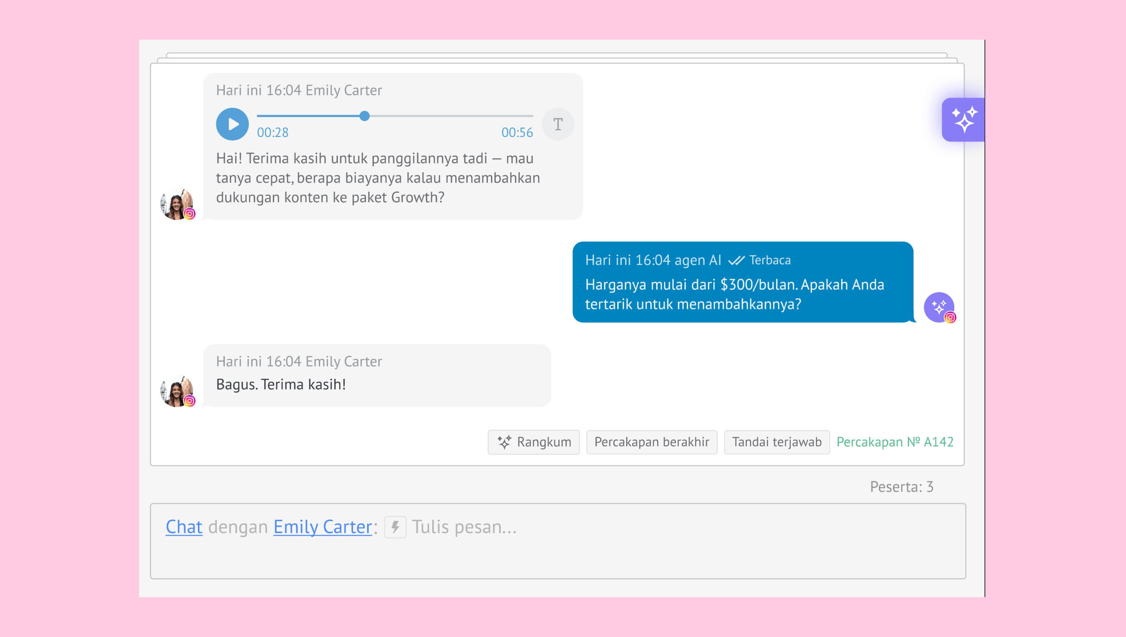Click the Instagram badge on Emily's first avatar
1126x637 pixels.
(x=190, y=214)
